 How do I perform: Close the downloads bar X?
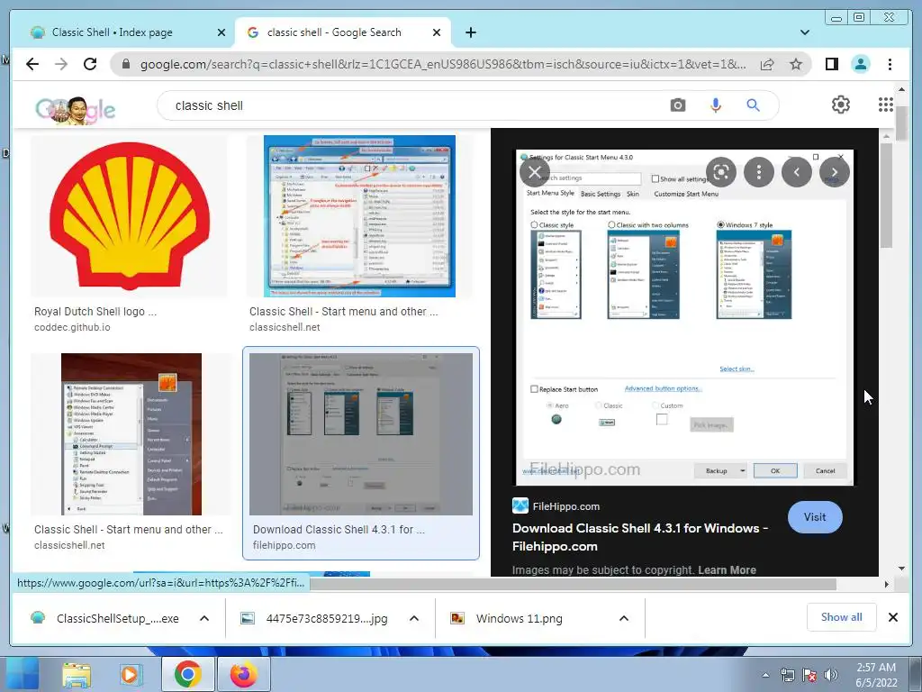click(892, 617)
